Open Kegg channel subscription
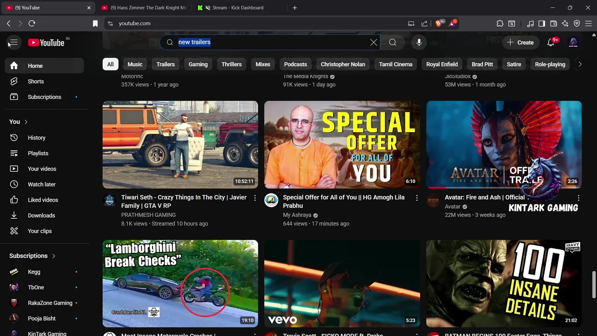Screen dimensions: 597x336 point(44,272)
